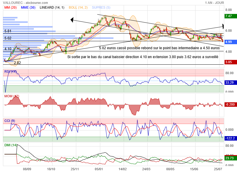Select the MME (30) legend entry

click(x=28, y=7)
